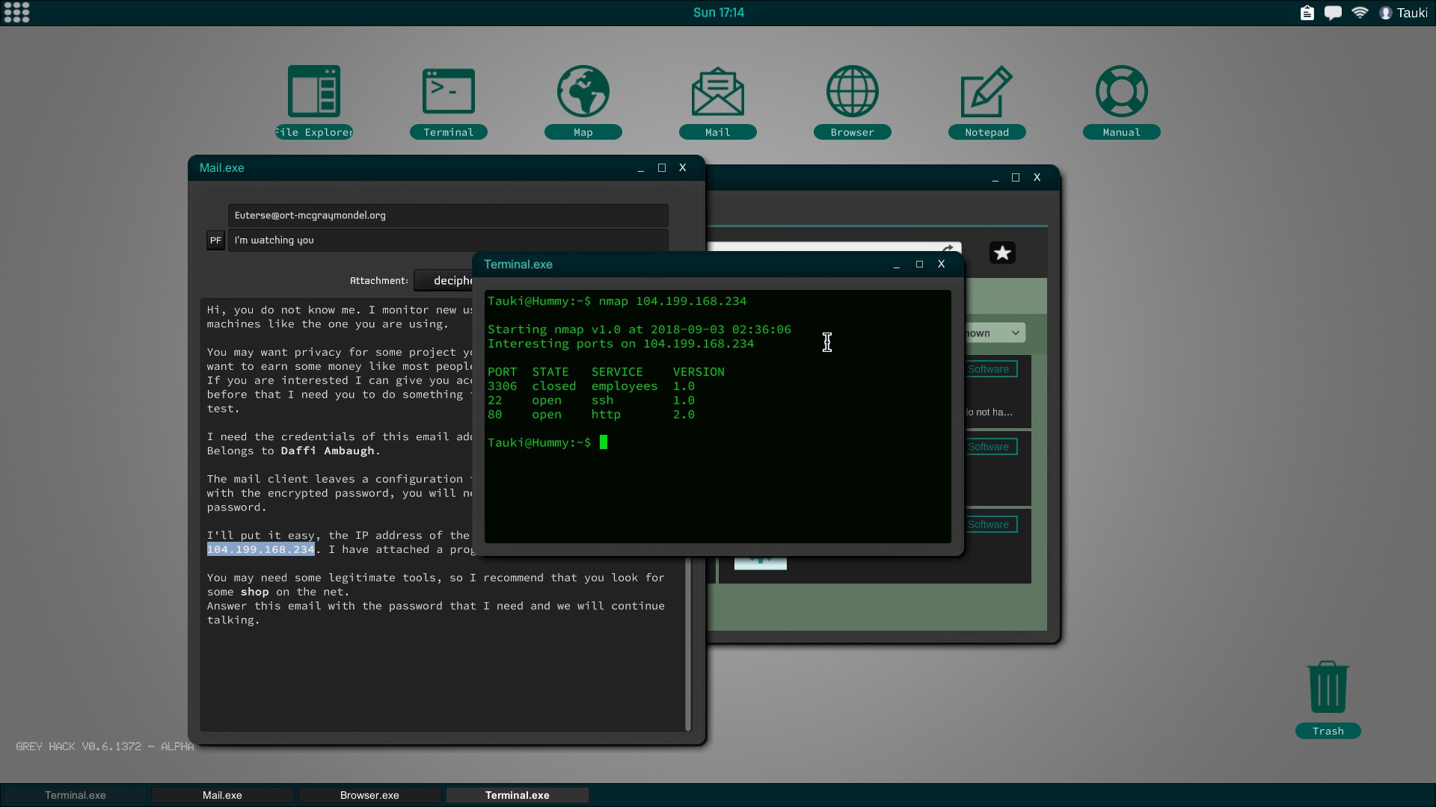1436x807 pixels.
Task: Click the star bookmark icon in browser
Action: click(1002, 253)
